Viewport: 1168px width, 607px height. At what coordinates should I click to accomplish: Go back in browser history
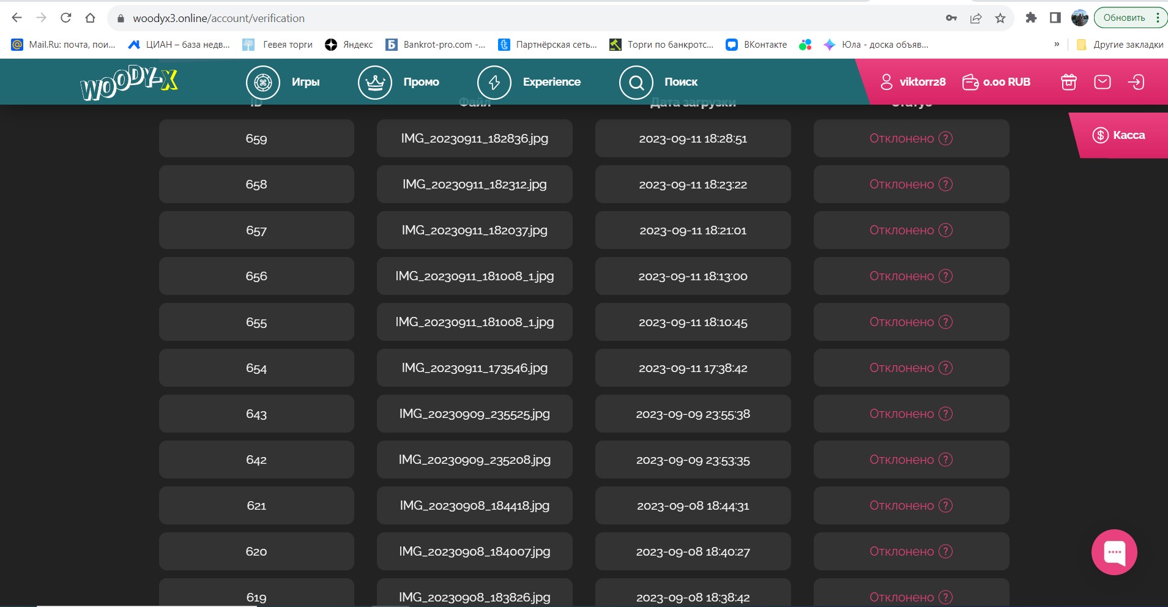[17, 18]
